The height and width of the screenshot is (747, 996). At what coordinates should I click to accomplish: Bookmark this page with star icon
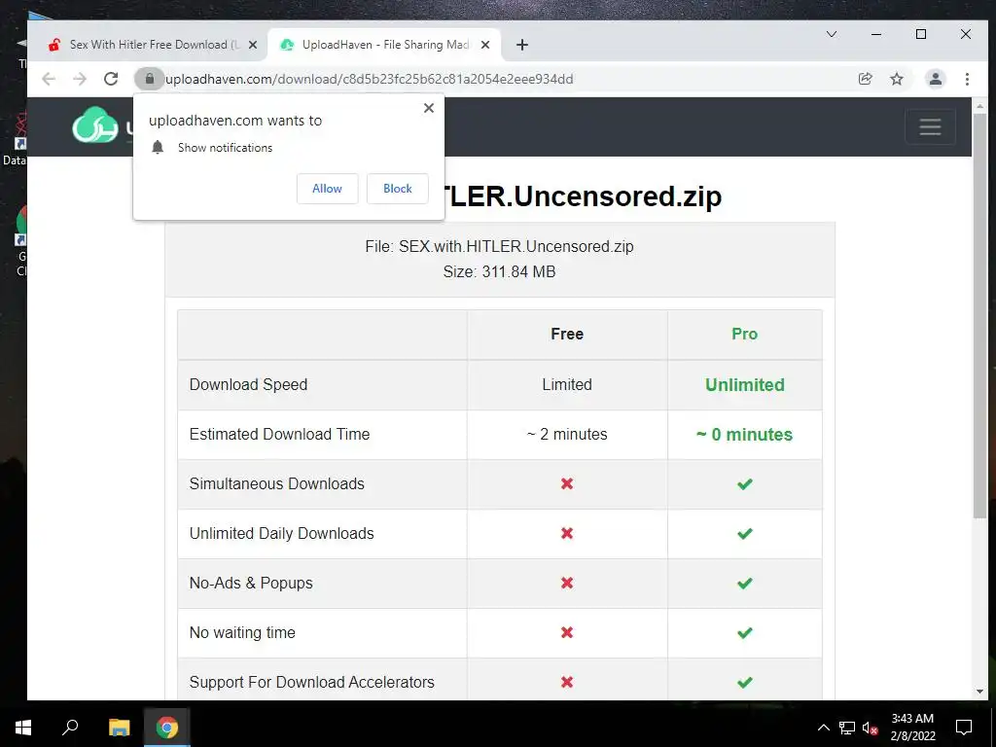[x=896, y=79]
